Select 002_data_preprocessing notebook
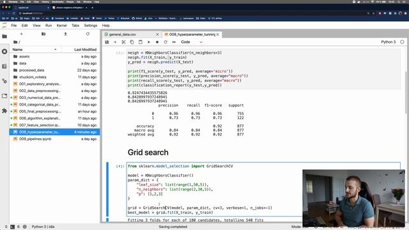 pos(55,91)
